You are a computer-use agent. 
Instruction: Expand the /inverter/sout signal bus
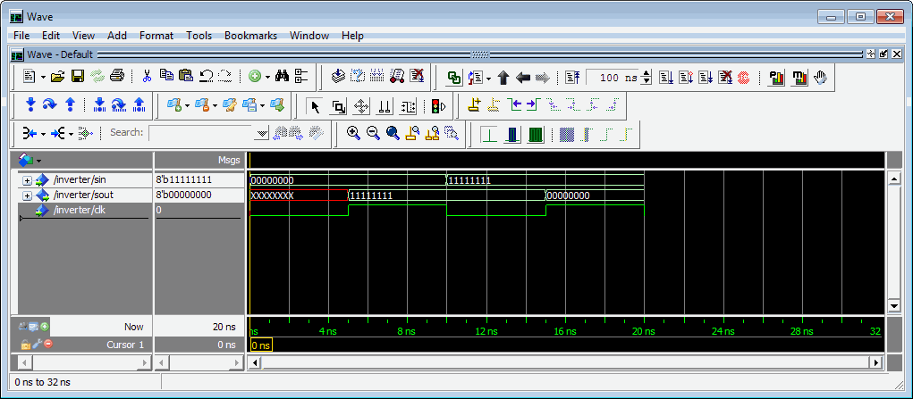click(26, 195)
